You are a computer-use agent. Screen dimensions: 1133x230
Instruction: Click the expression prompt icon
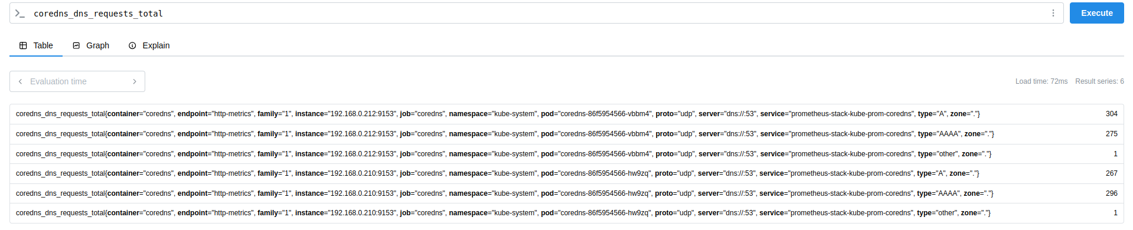pos(19,13)
